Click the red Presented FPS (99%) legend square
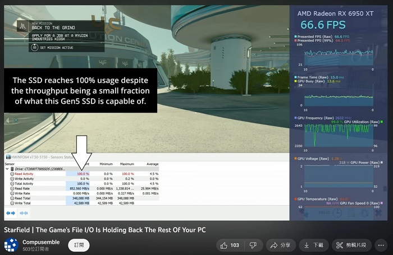 point(295,40)
